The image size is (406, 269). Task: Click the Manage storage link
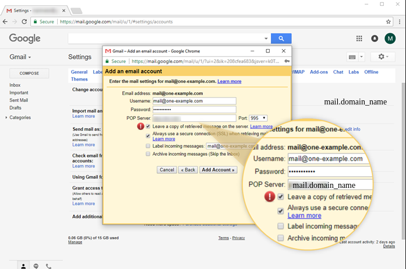pyautogui.click(x=75, y=242)
